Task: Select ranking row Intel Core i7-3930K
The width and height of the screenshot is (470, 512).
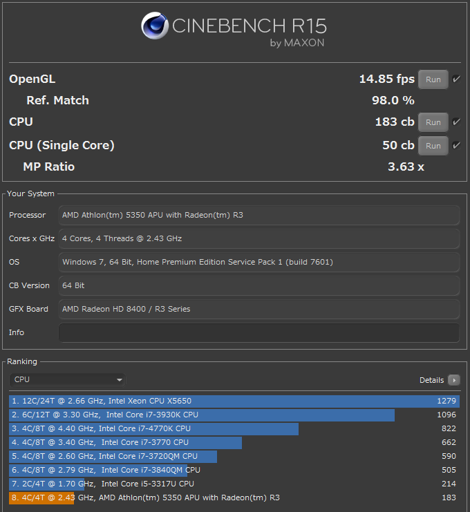Action: [x=234, y=415]
